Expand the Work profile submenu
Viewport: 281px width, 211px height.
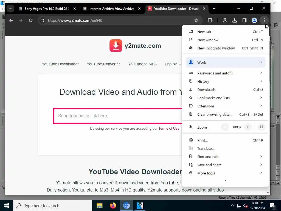(226, 62)
